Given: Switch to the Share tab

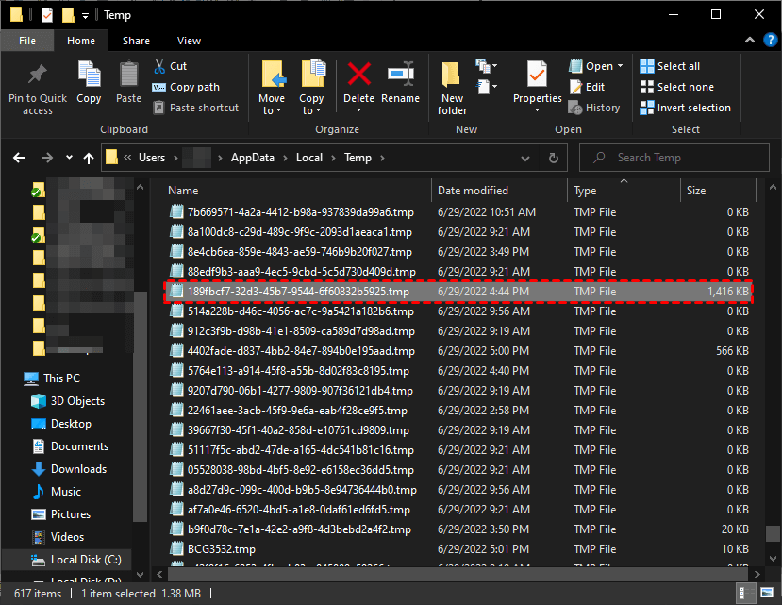Looking at the screenshot, I should 136,41.
